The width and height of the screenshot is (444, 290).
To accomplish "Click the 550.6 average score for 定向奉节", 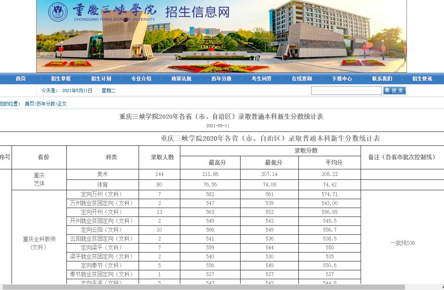I will point(330,265).
